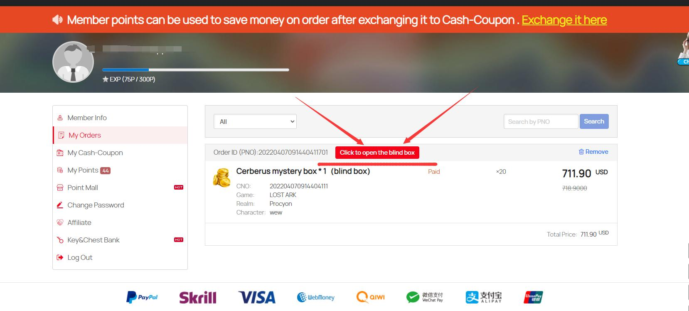This screenshot has width=689, height=311.
Task: Click to open the blind box
Action: pyautogui.click(x=377, y=153)
